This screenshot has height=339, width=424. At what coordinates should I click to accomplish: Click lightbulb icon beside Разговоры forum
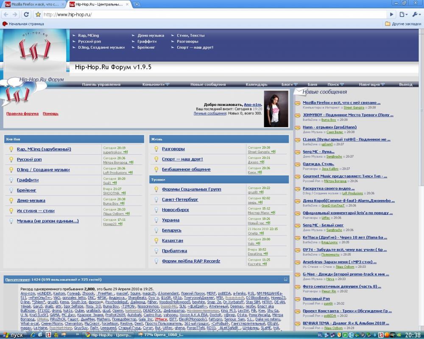156,149
